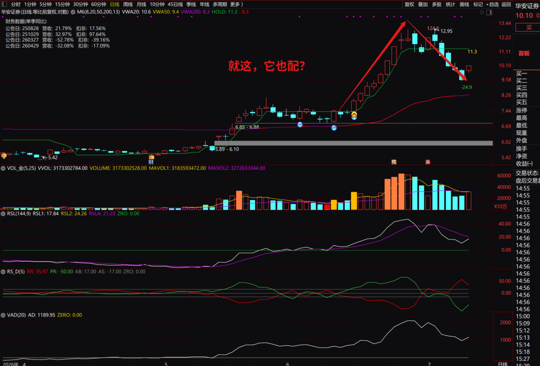
Task: Switch to 45日线 period
Action: pyautogui.click(x=175, y=4)
